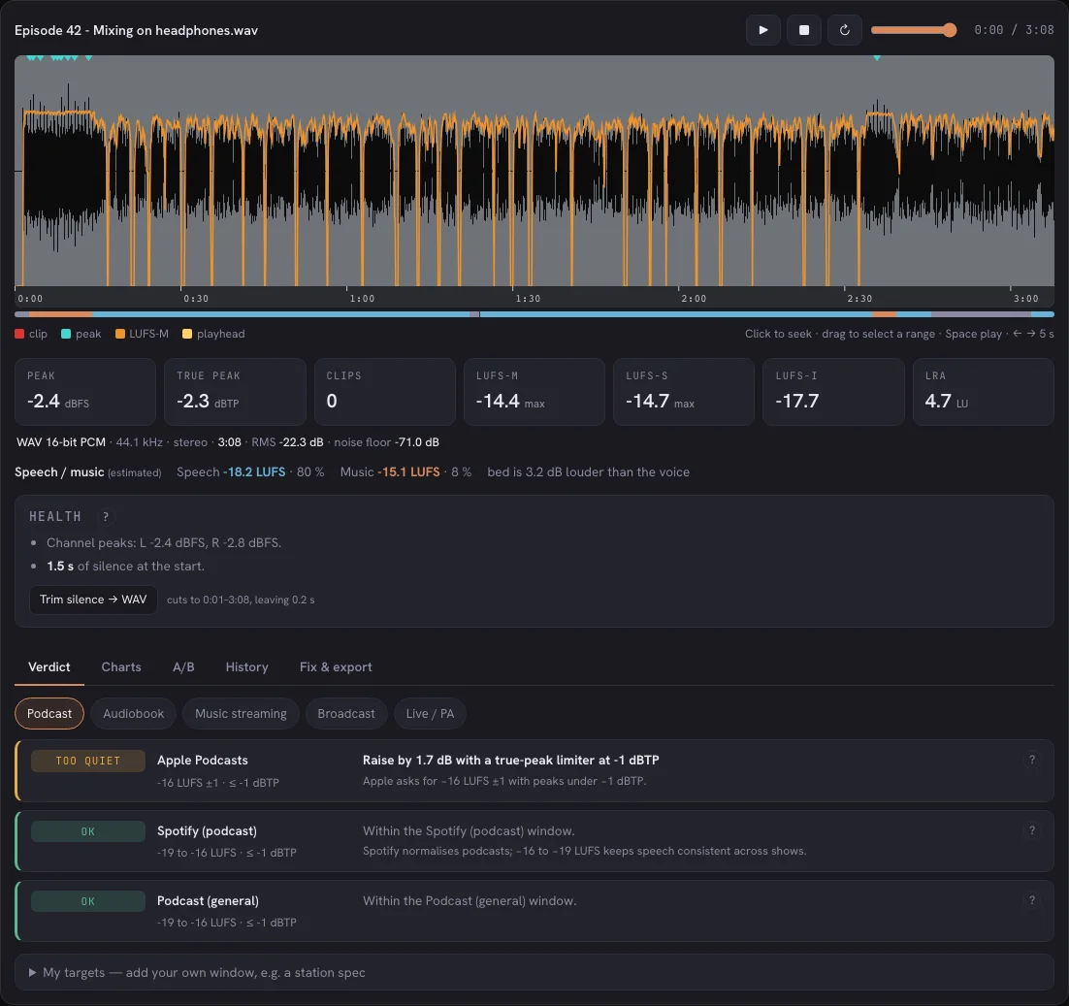The height and width of the screenshot is (1006, 1069).
Task: Seek waveform at the 1:00 mark
Action: click(x=347, y=171)
